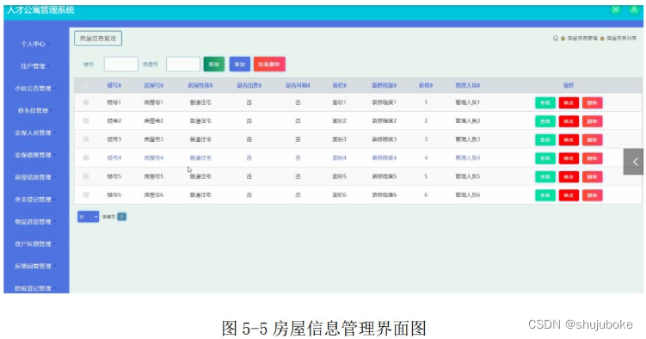Viewport: 646px width, 339px height.
Task: Click the home icon in the breadcrumb
Action: point(556,38)
